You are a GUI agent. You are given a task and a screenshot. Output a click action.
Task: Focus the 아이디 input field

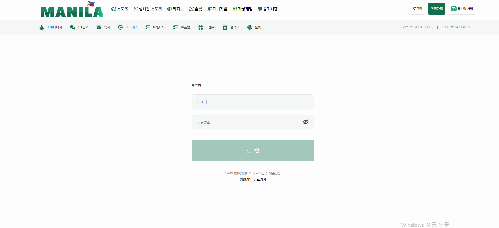click(253, 102)
